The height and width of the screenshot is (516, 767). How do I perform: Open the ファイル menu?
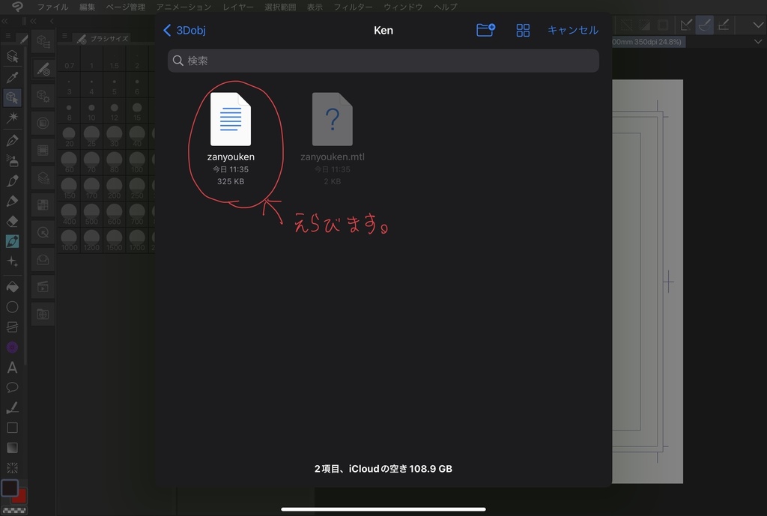[53, 7]
